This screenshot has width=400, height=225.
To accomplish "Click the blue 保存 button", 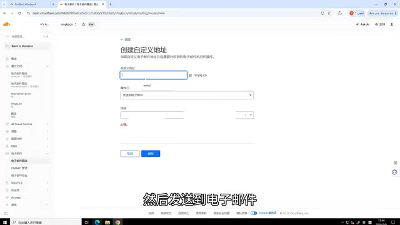I will [151, 154].
